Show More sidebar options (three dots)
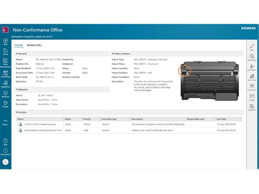259x194 pixels. coord(5,122)
